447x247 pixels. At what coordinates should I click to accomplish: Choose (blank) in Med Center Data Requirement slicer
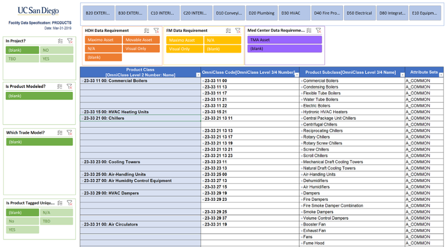click(x=285, y=49)
